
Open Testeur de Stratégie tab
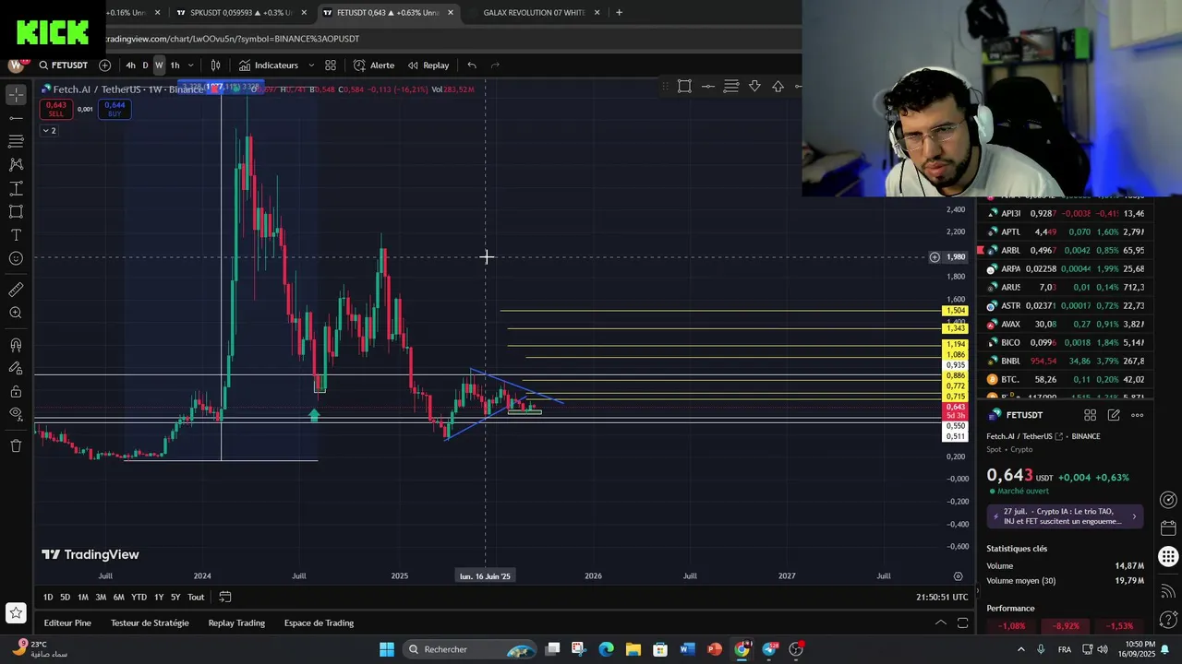[150, 623]
